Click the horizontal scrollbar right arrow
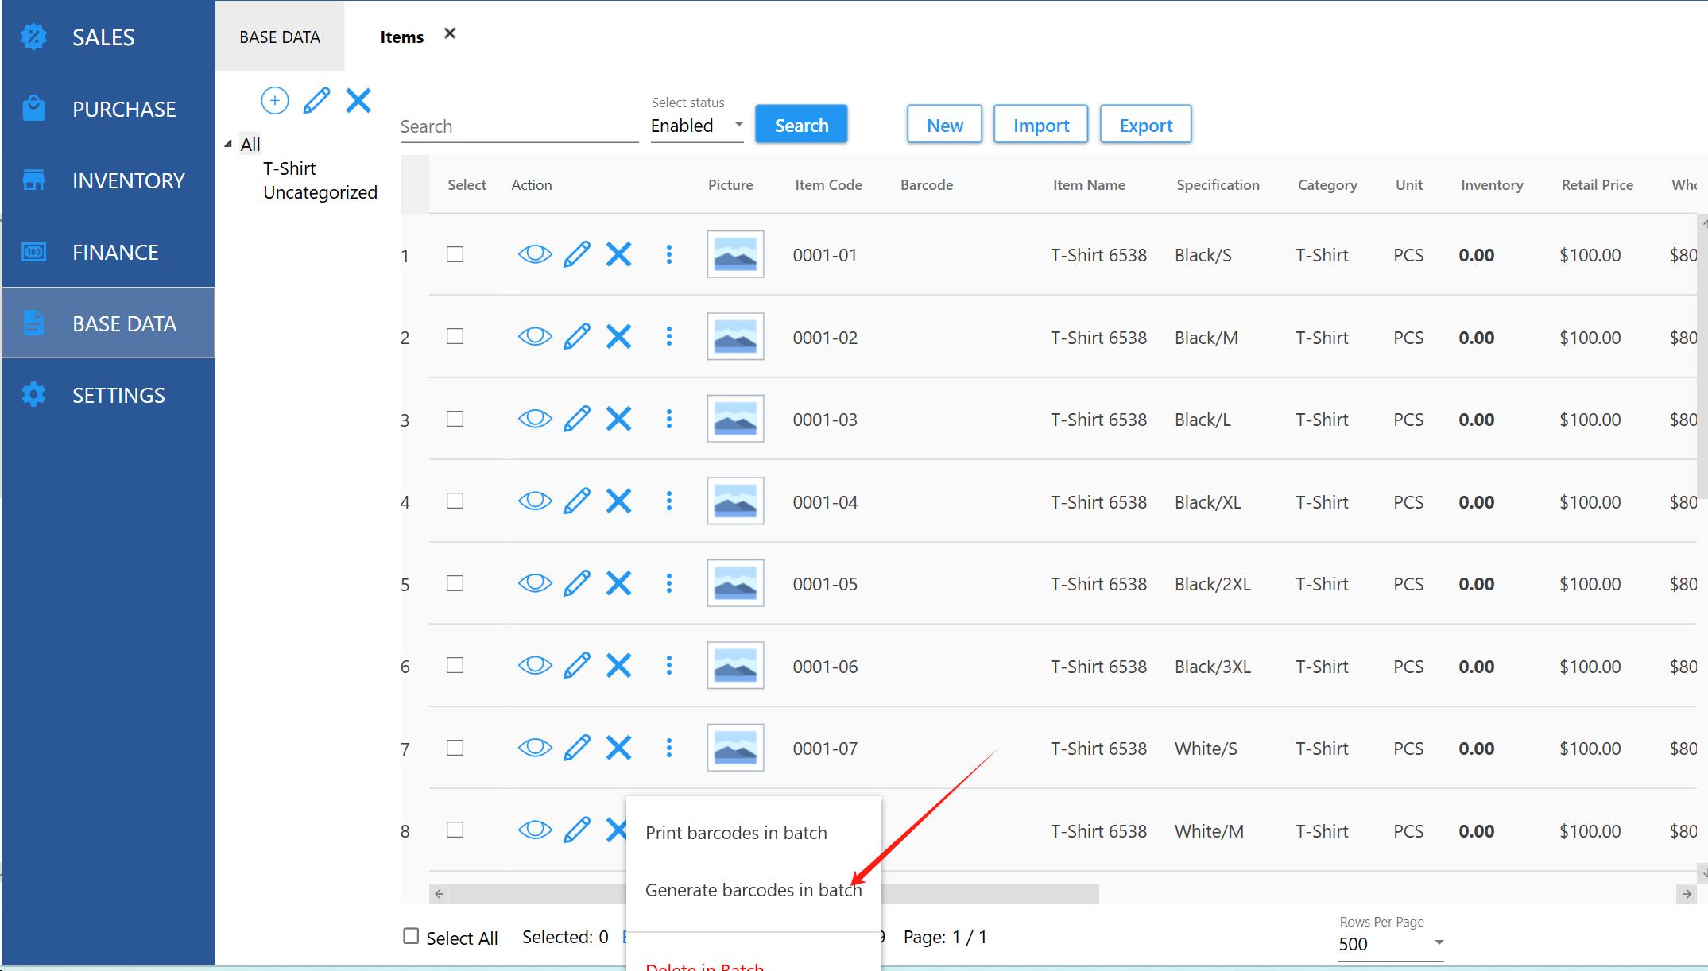1708x971 pixels. (1686, 894)
